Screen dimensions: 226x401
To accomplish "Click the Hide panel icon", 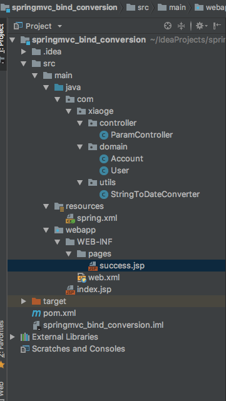I will click(x=217, y=26).
